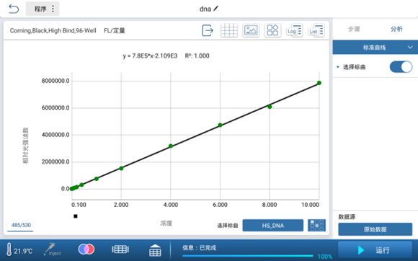Open the List view icon
This screenshot has height=261, width=418.
point(316,30)
